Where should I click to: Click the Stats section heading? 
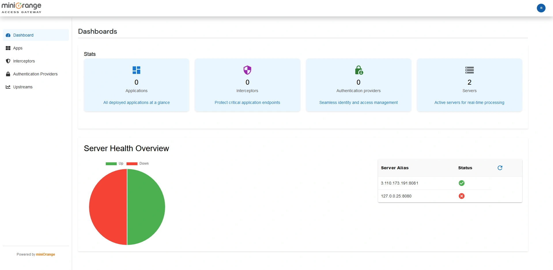coord(90,54)
